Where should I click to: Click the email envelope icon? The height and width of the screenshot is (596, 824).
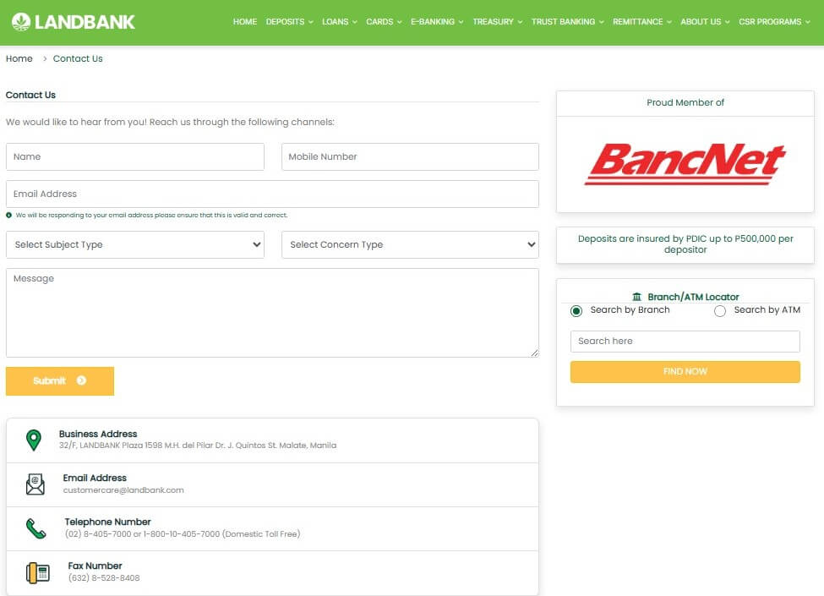(x=35, y=484)
